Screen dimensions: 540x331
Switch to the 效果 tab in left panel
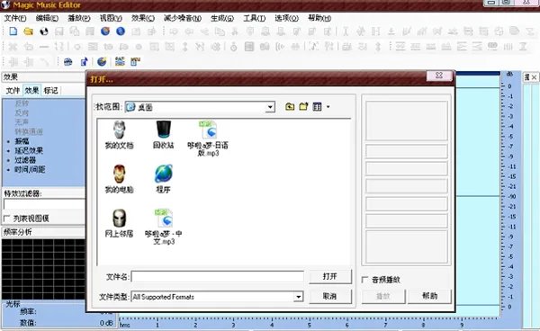coord(31,90)
